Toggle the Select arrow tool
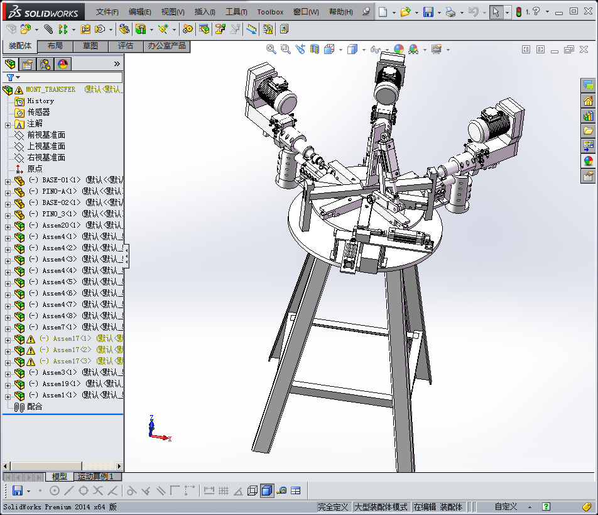 (x=496, y=12)
